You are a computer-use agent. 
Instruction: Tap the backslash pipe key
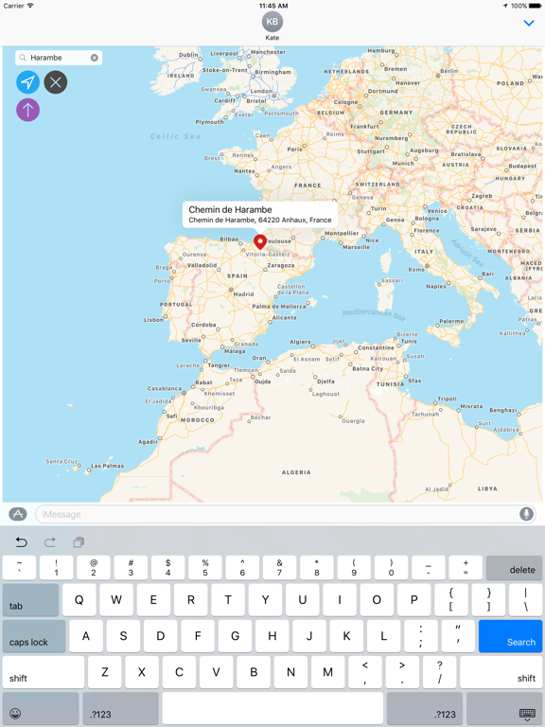tap(525, 600)
